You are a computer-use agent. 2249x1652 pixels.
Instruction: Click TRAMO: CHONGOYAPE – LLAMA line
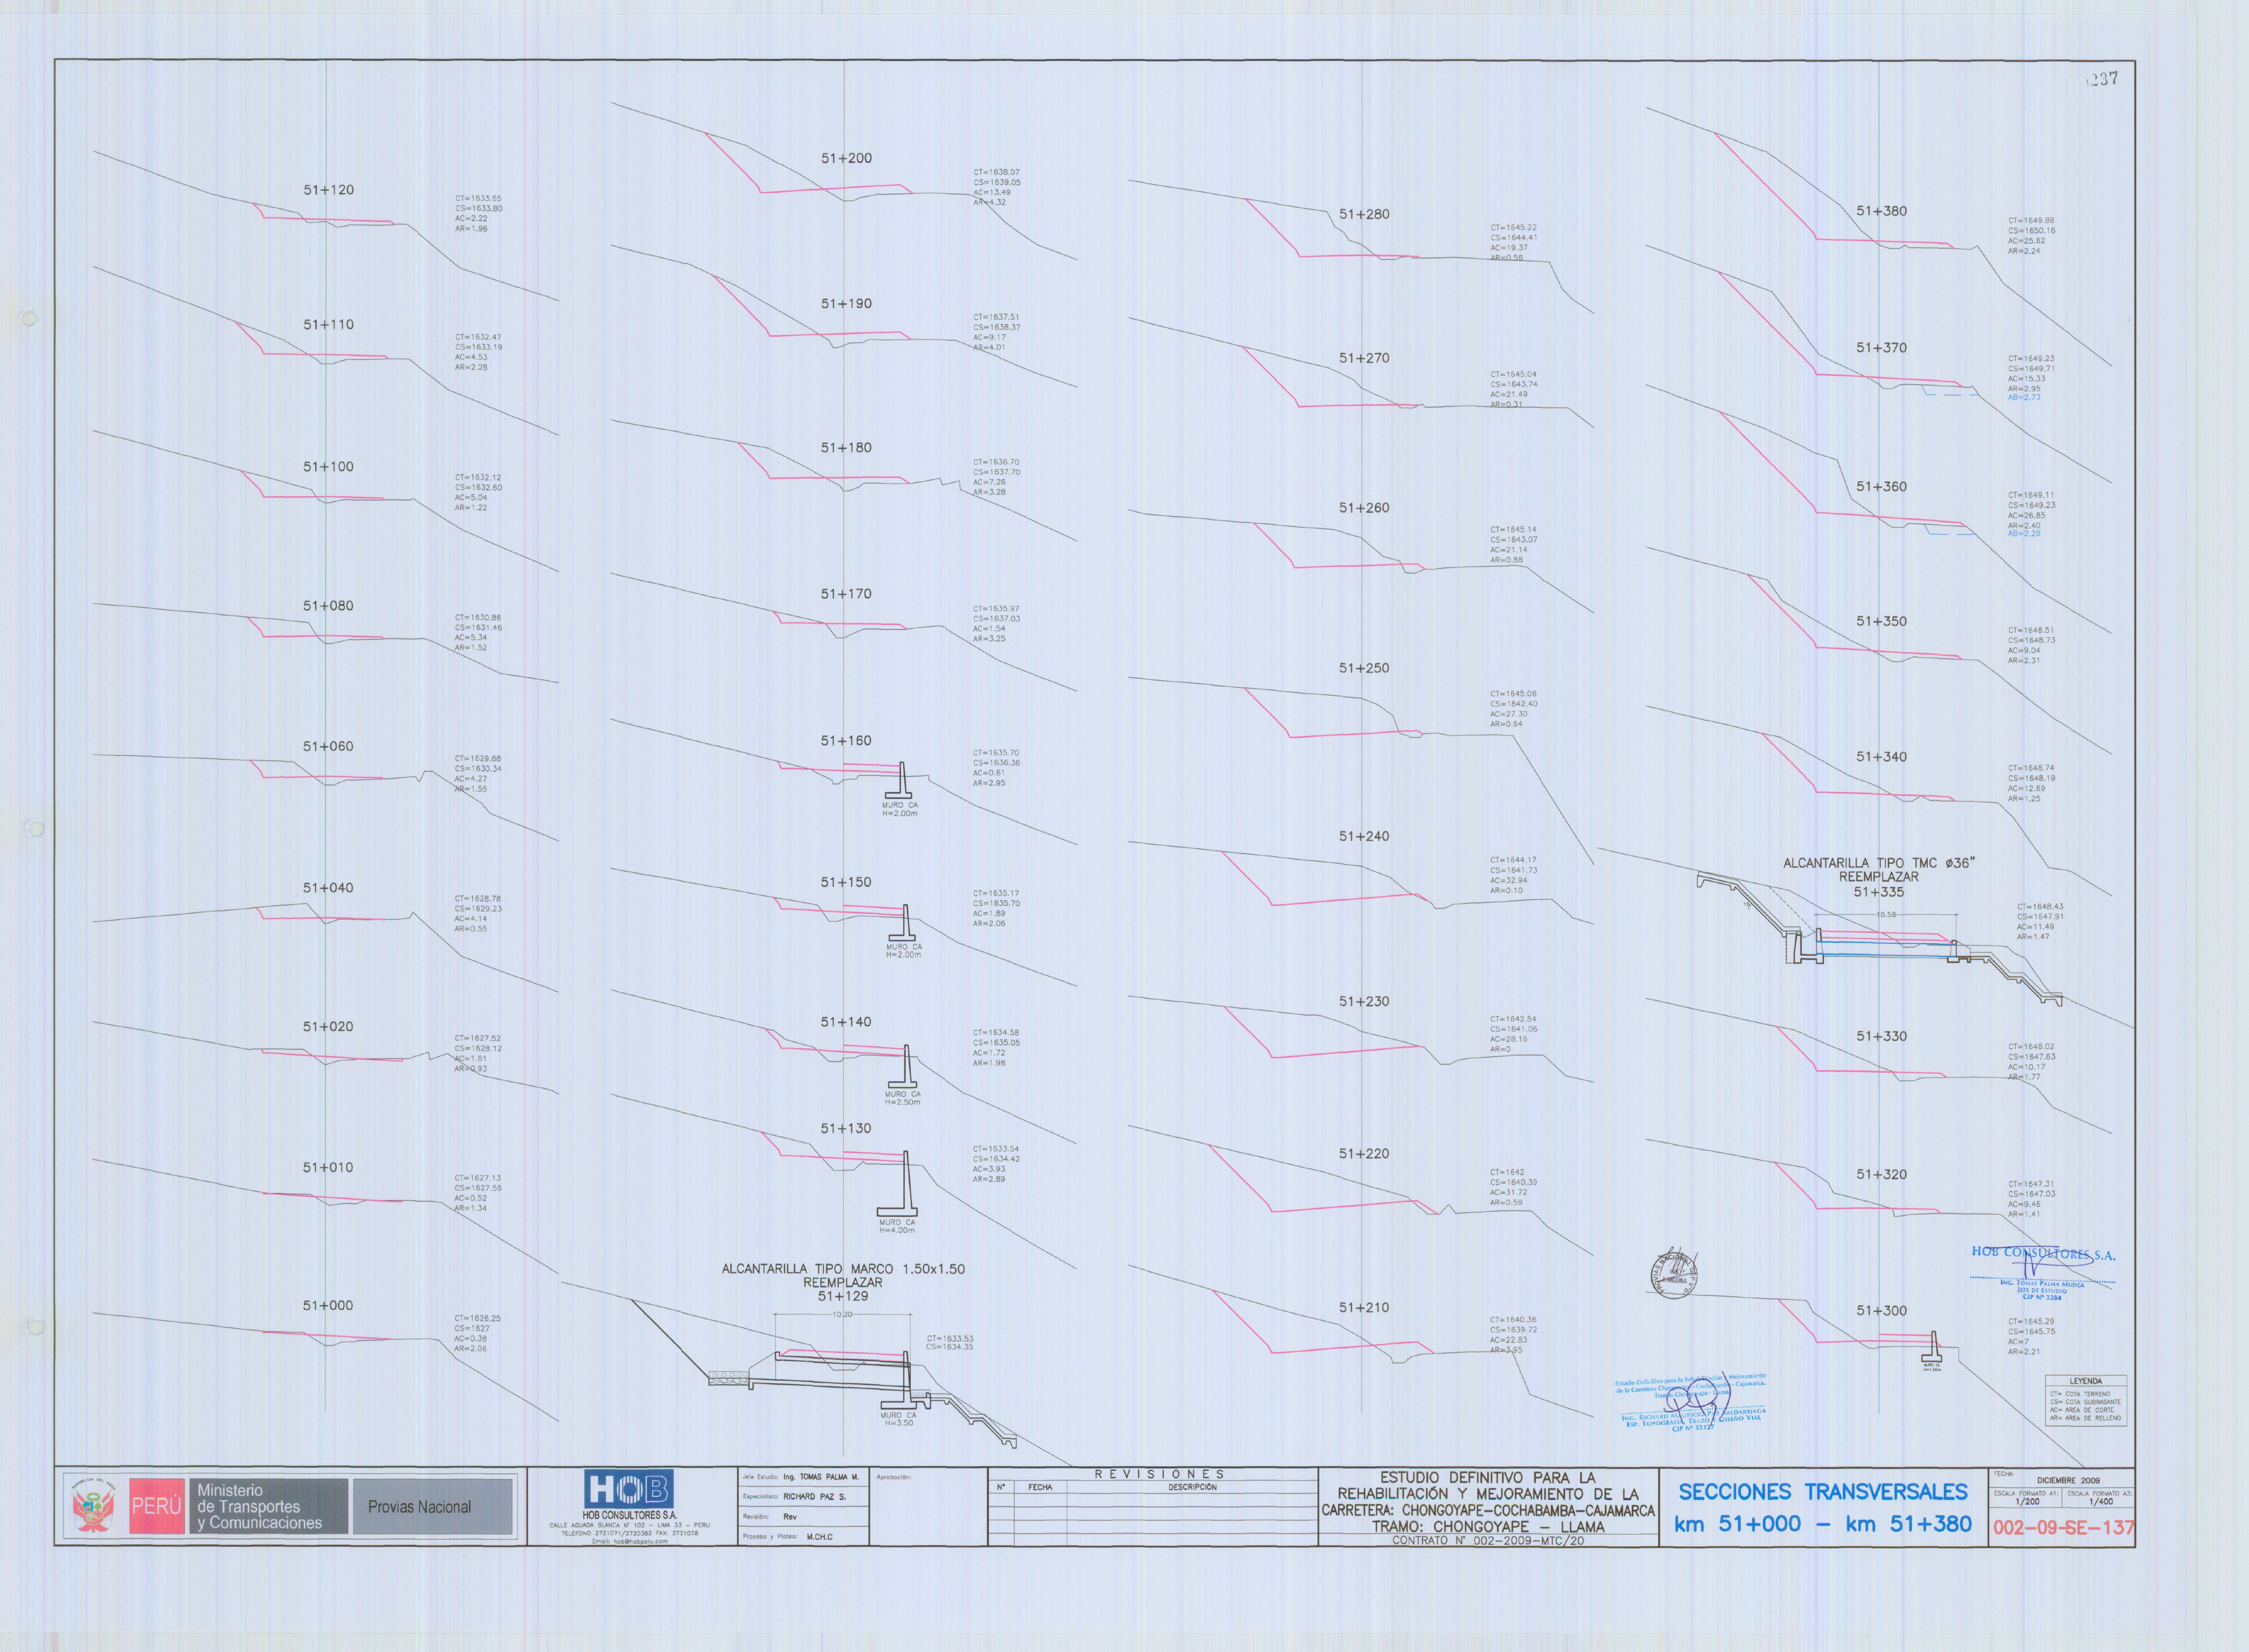point(1488,1527)
